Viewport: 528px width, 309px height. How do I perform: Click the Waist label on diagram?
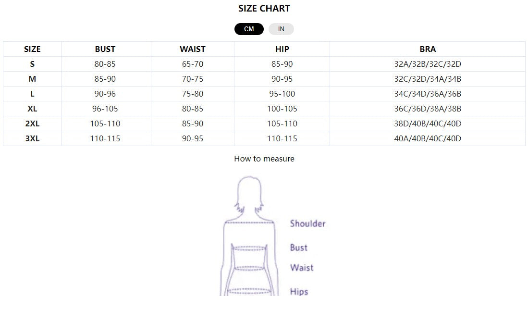301,268
